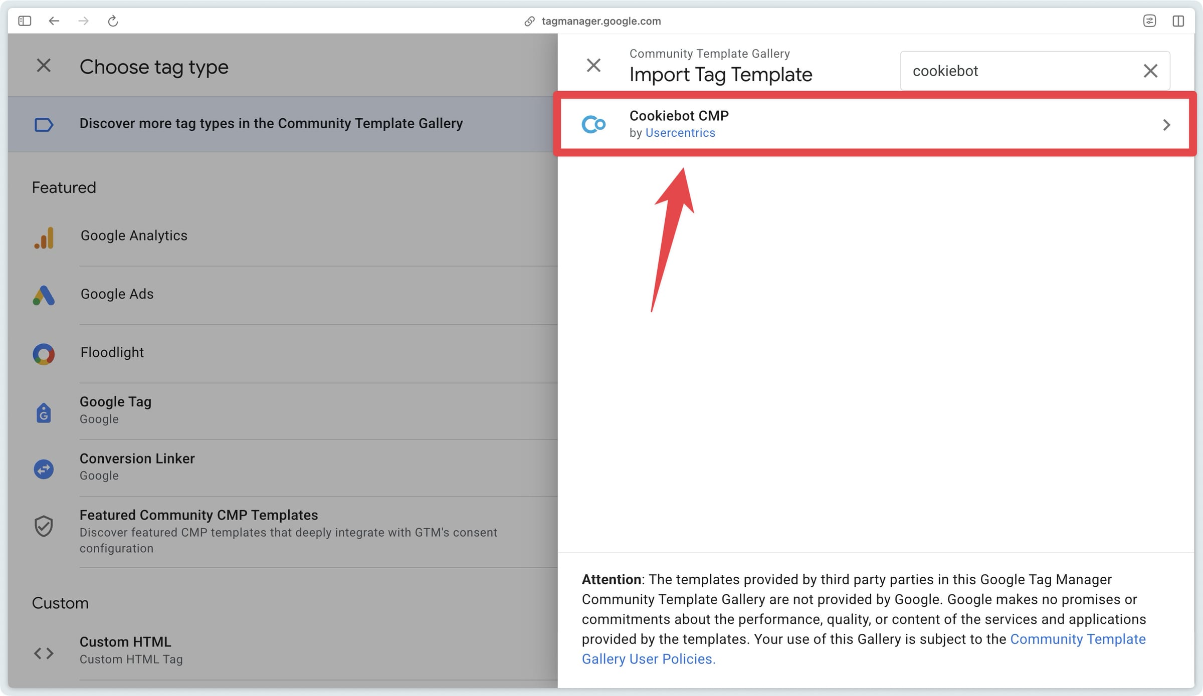Open the Usercentrics author link

[x=680, y=133]
